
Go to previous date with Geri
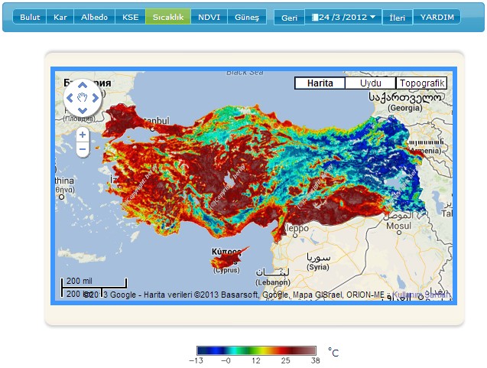(289, 17)
